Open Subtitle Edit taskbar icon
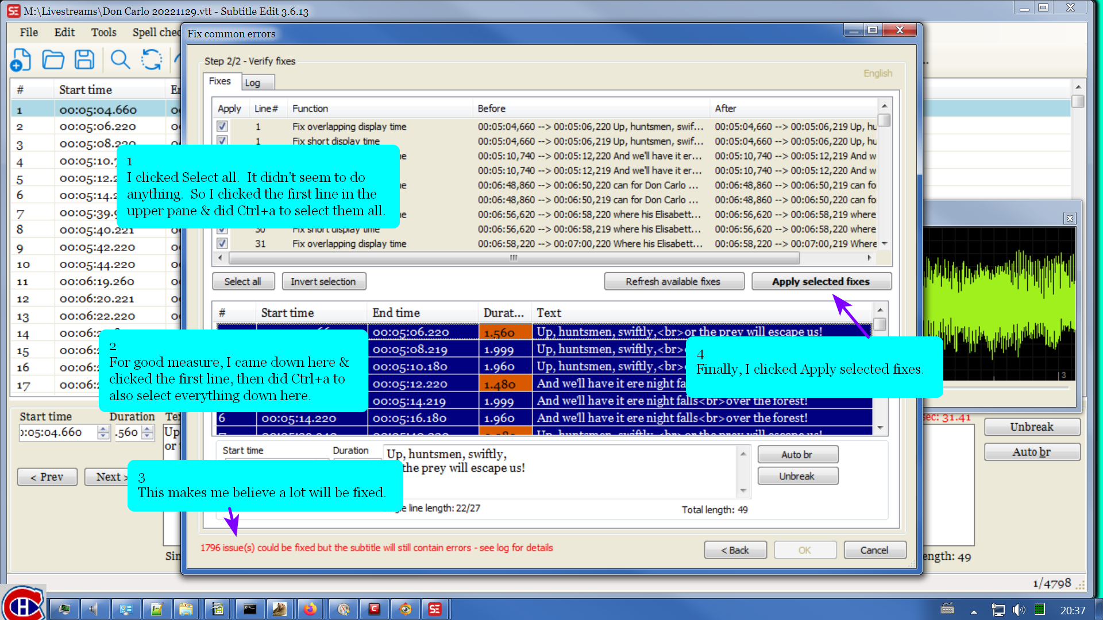This screenshot has height=620, width=1103. (x=435, y=609)
